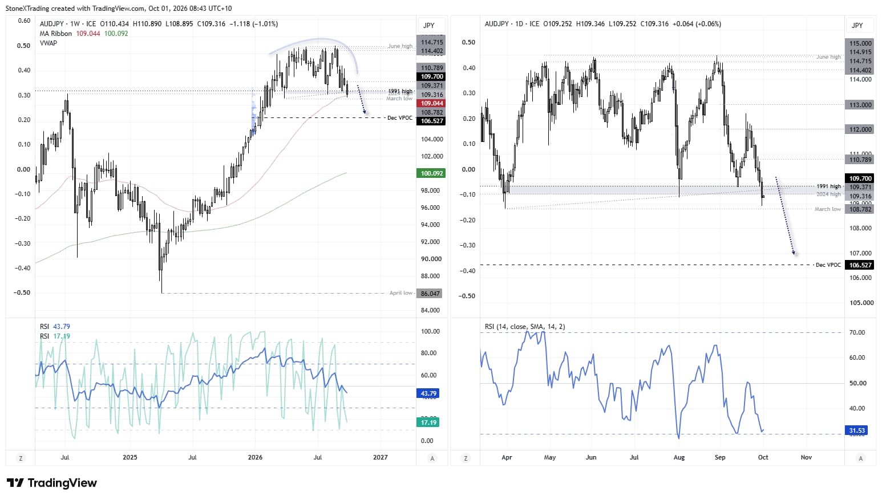Image resolution: width=882 pixels, height=500 pixels.
Task: Click 'June high' label on weekly chart
Action: click(x=400, y=46)
